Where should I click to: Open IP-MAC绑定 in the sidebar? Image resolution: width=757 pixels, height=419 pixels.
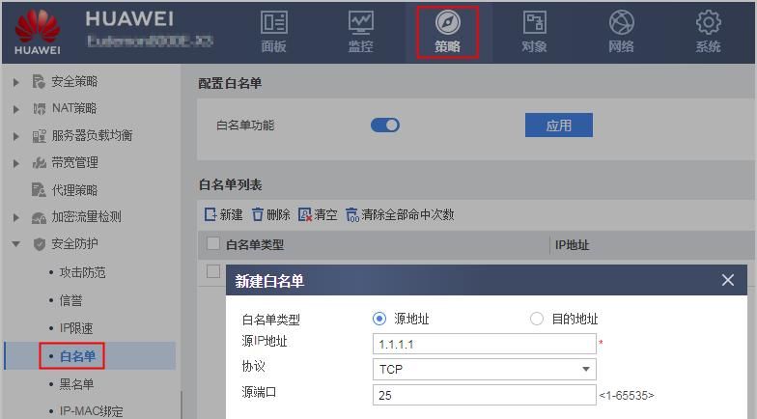[91, 411]
